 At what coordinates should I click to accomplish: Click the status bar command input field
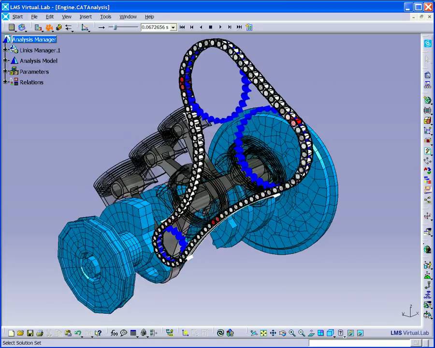click(x=360, y=343)
